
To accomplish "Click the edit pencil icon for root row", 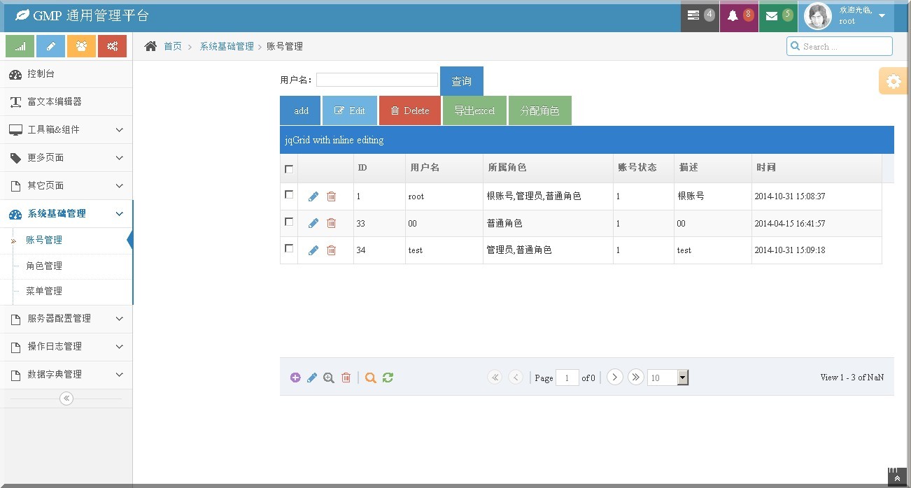I will 313,196.
